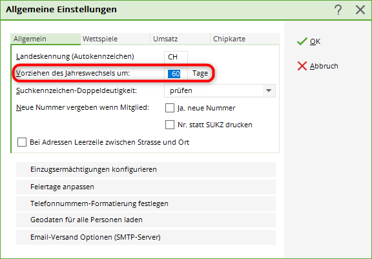The image size is (372, 259).
Task: Focus the Jahreswechsel days field showing 60
Action: (176, 74)
